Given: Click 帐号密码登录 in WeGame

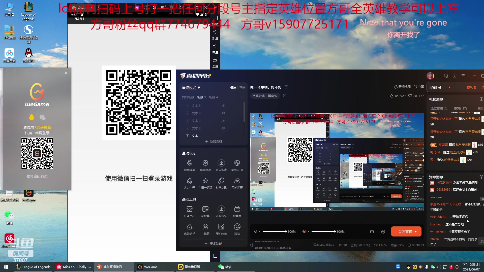Looking at the screenshot, I should [37, 176].
